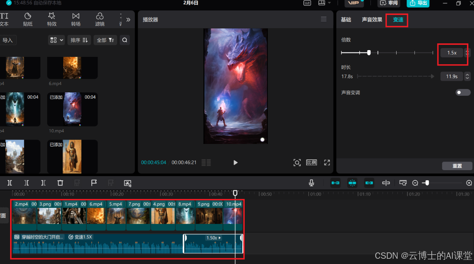Select the 1.50x audio segment
Image resolution: width=474 pixels, height=264 pixels.
(213, 243)
